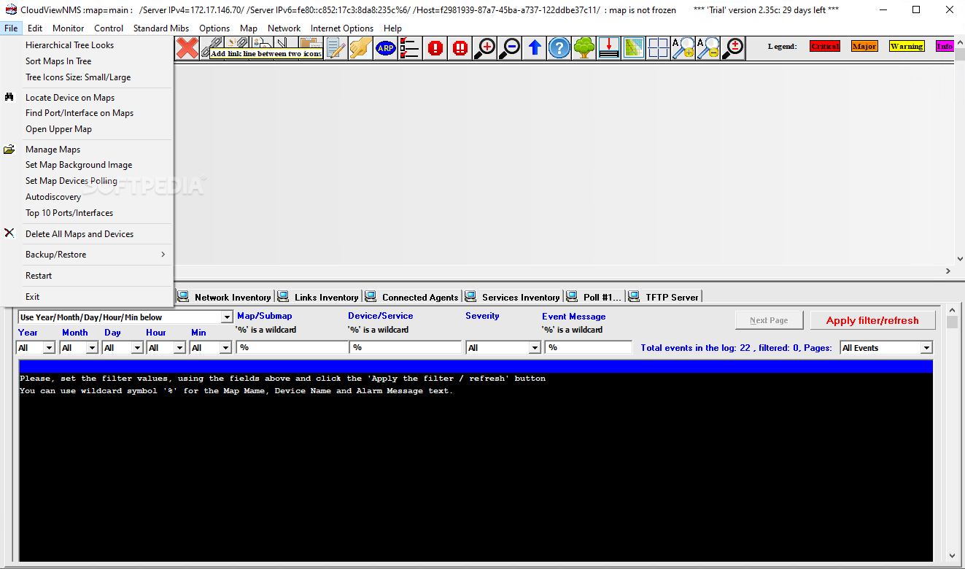The width and height of the screenshot is (965, 569).
Task: Click the Add link chain icon
Action: [x=212, y=44]
